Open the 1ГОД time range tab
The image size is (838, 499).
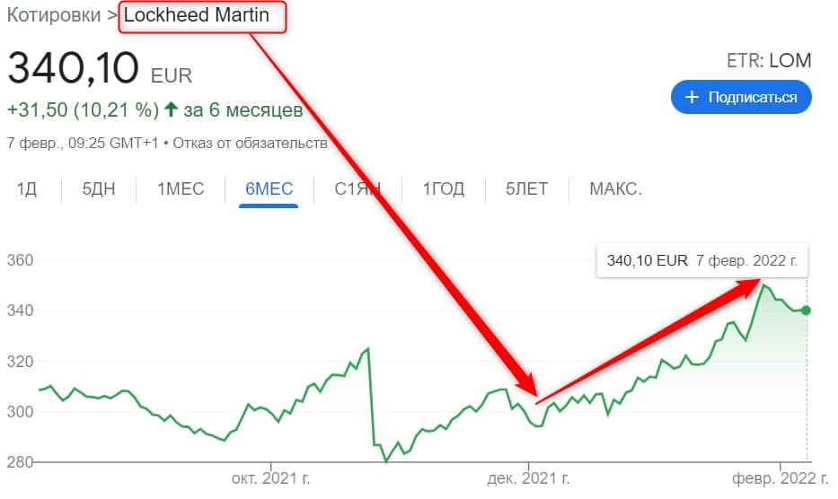click(x=444, y=189)
